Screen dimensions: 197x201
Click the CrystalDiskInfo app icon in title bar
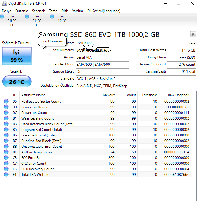(x=4, y=3)
